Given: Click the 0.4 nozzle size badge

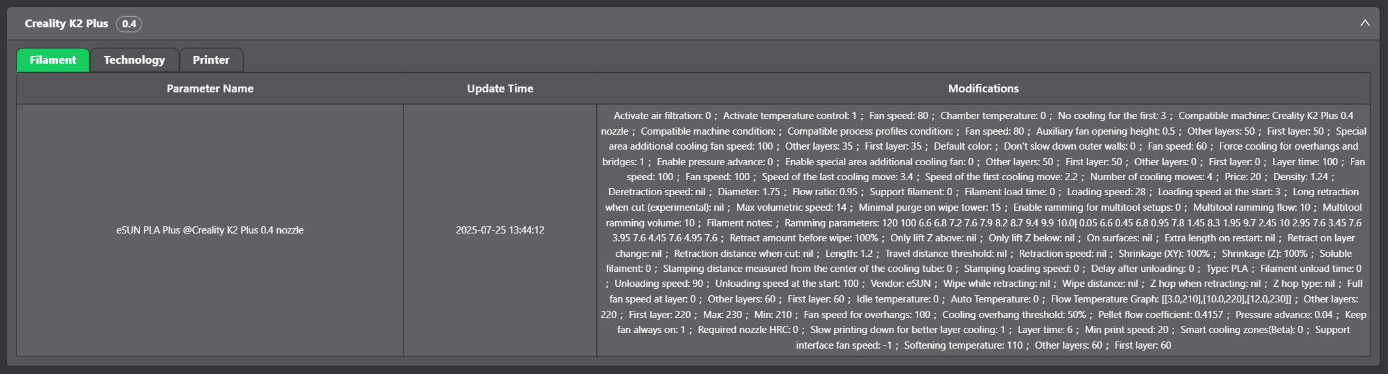Looking at the screenshot, I should click(x=129, y=24).
